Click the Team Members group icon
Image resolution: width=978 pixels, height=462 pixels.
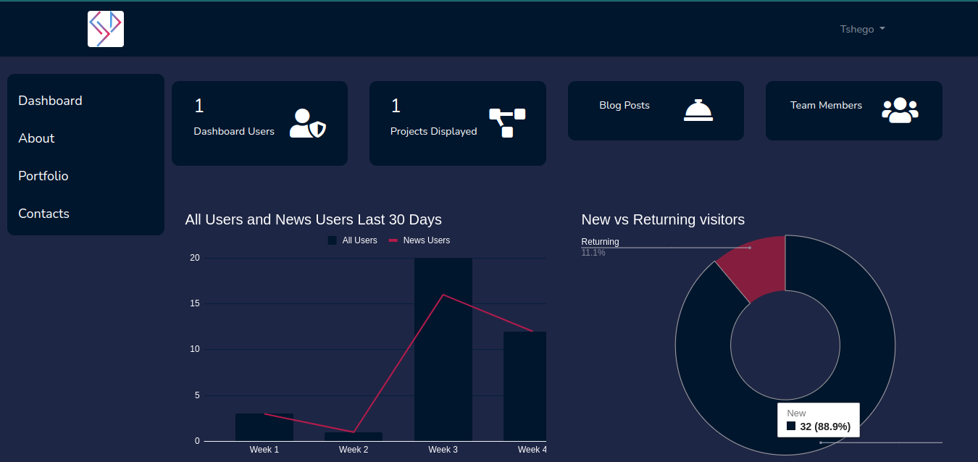pos(900,110)
